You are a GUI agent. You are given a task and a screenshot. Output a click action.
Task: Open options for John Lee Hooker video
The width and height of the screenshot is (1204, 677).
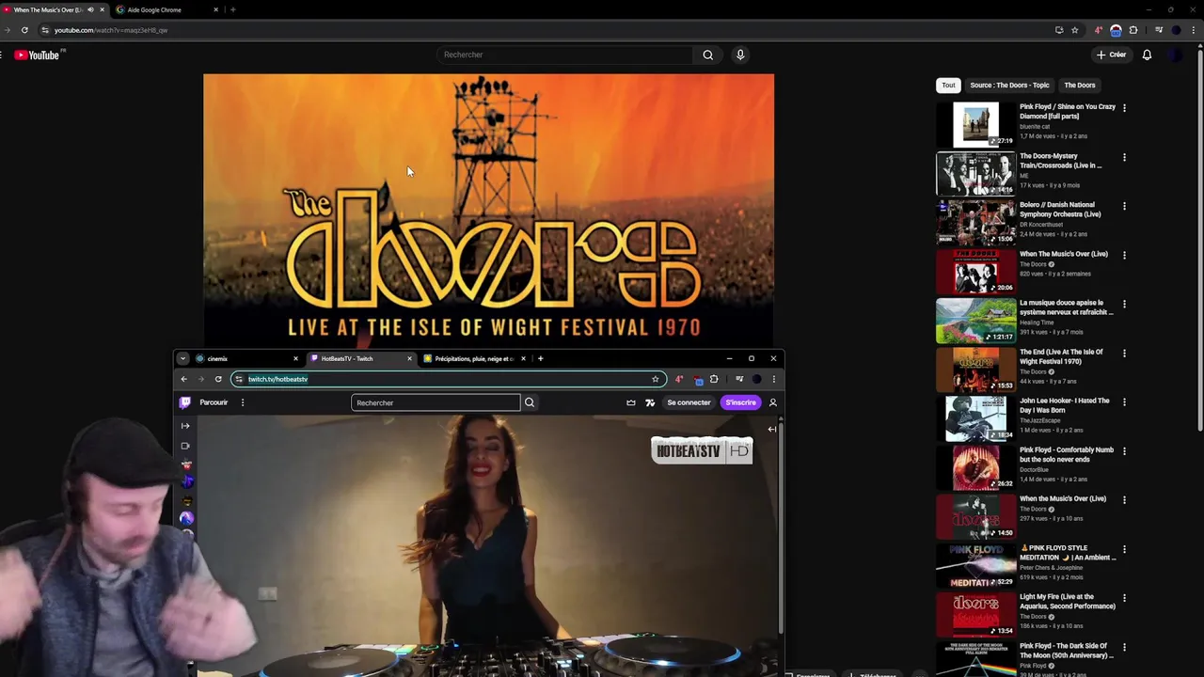[x=1124, y=401]
